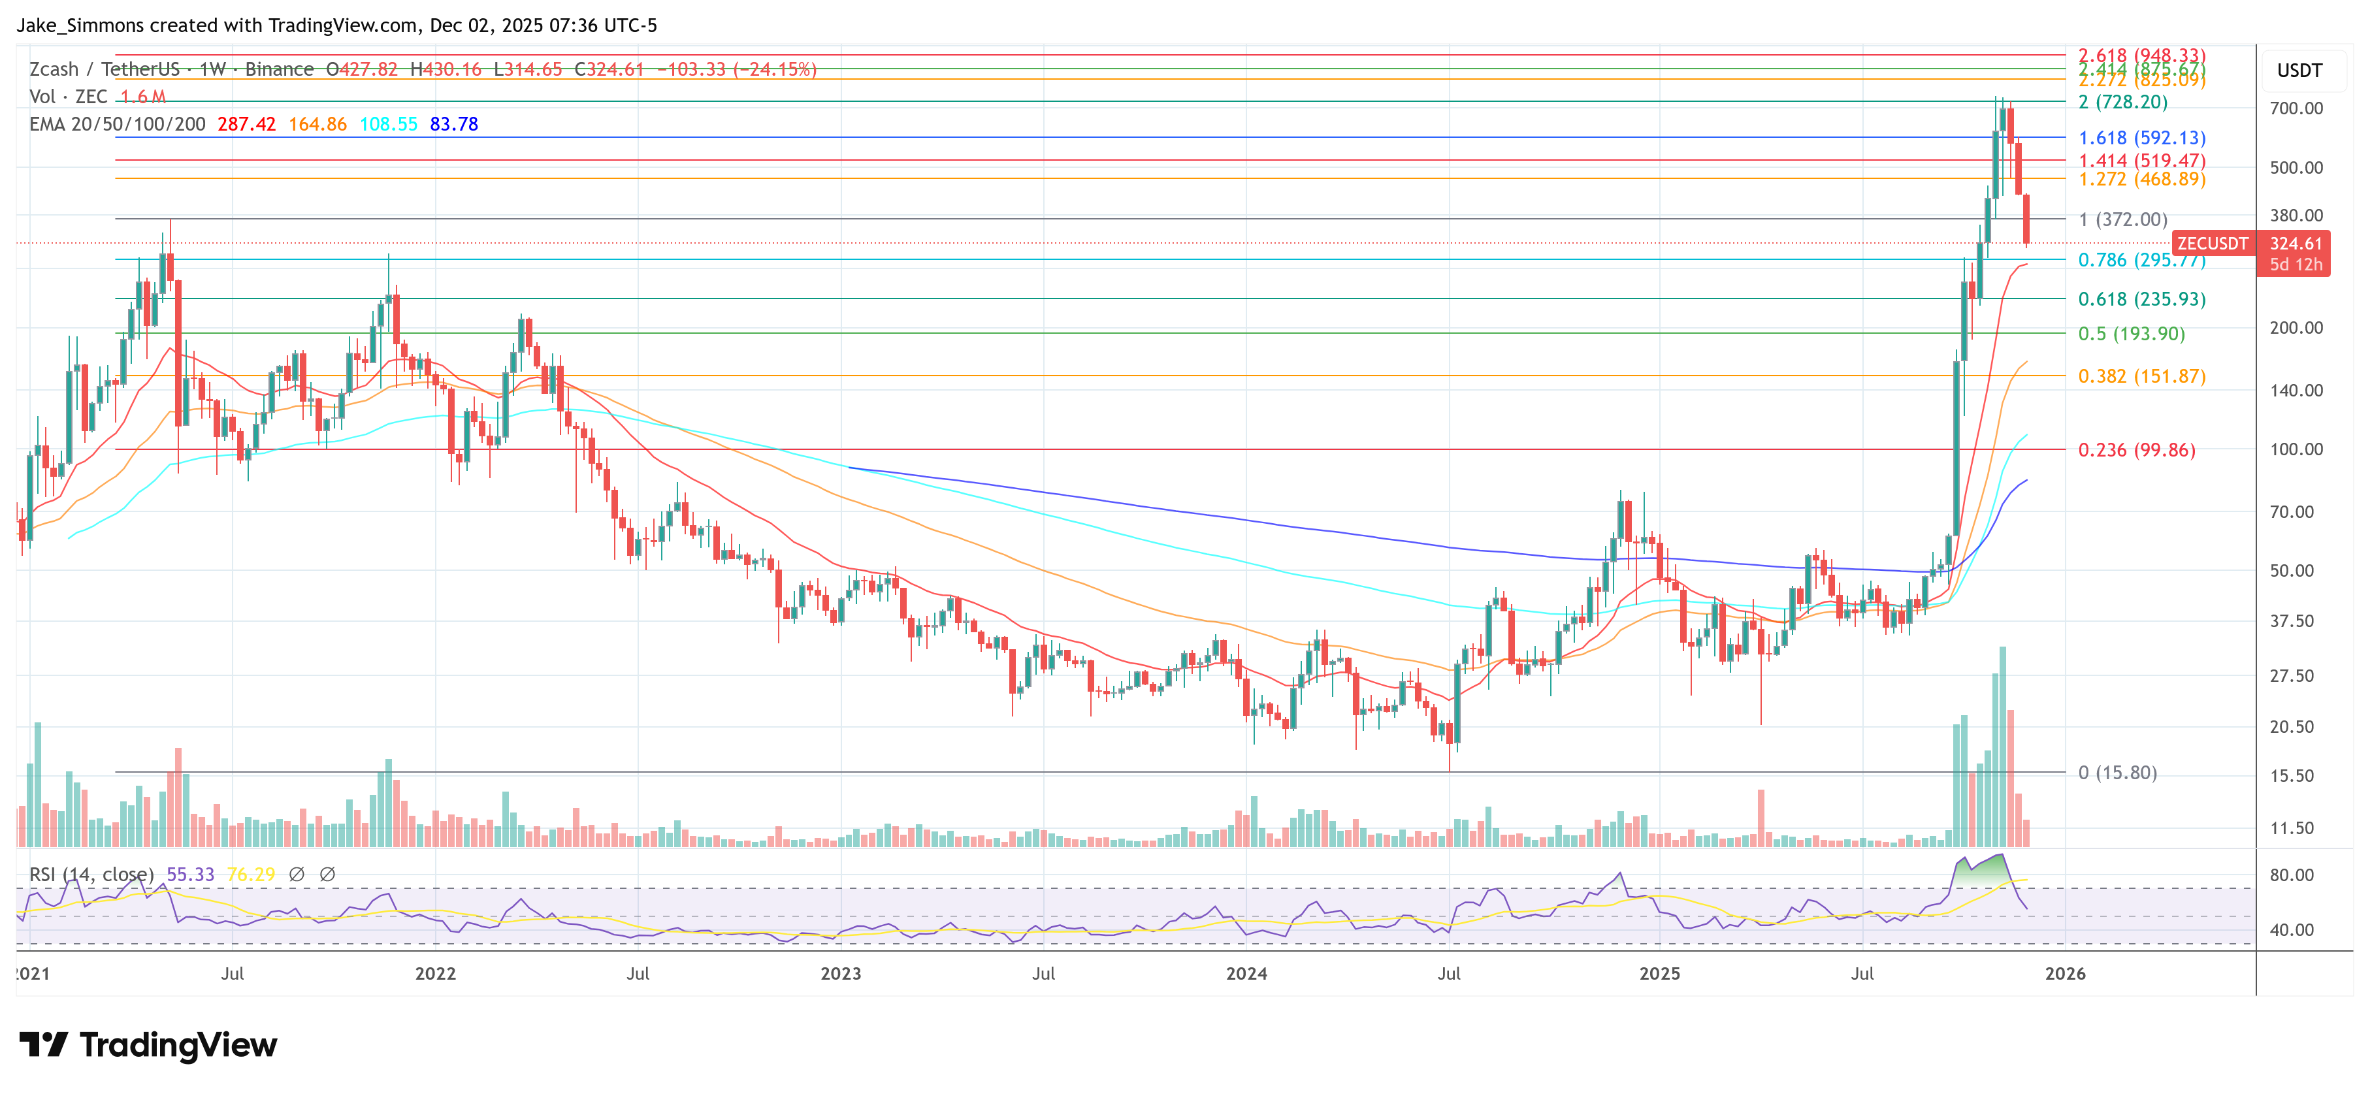Viewport: 2370px width, 1094px height.
Task: Click the ZECUSDT price tag on axis
Action: pos(2212,244)
